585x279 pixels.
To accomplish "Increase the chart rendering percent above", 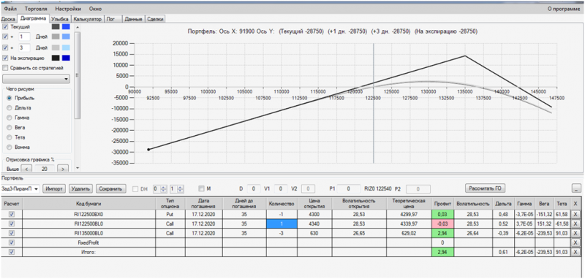I will click(63, 169).
